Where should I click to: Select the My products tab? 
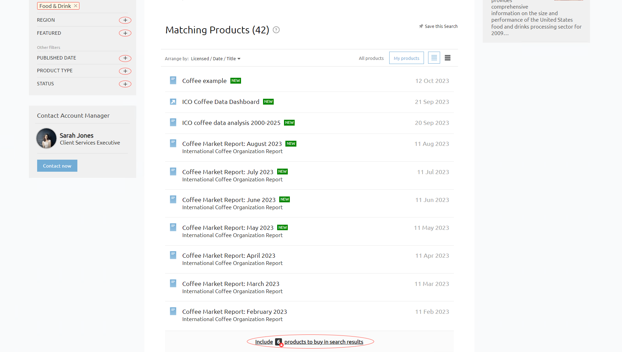point(406,58)
